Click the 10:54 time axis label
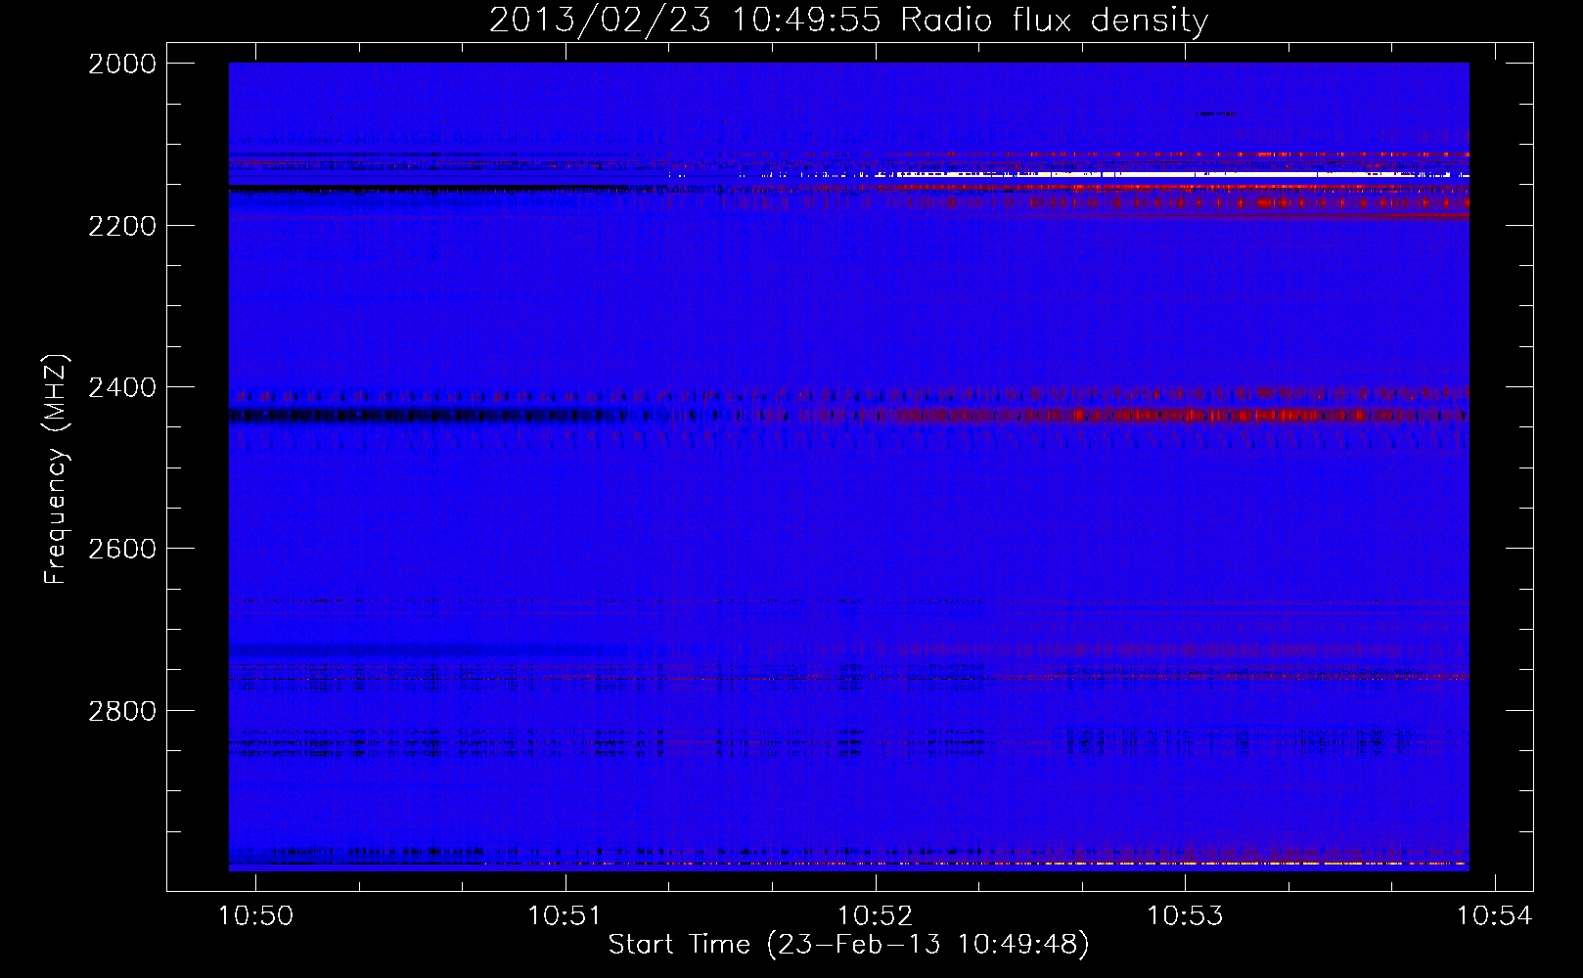 (1494, 916)
